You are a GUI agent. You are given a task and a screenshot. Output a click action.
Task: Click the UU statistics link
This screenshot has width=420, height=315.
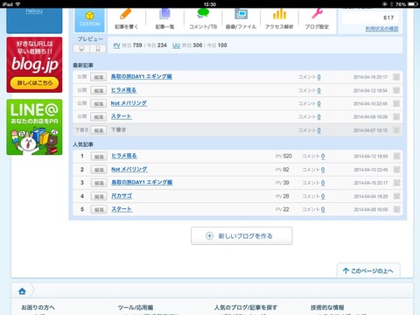(x=176, y=45)
